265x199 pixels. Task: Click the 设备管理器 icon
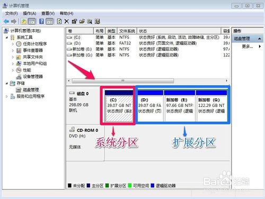coord(19,77)
